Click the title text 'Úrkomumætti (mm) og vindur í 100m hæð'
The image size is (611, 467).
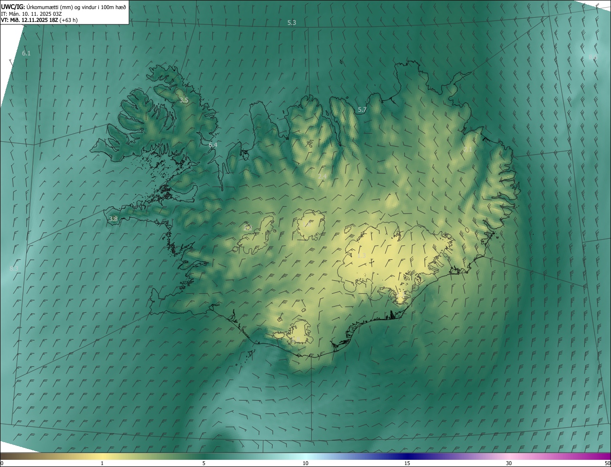pos(76,7)
